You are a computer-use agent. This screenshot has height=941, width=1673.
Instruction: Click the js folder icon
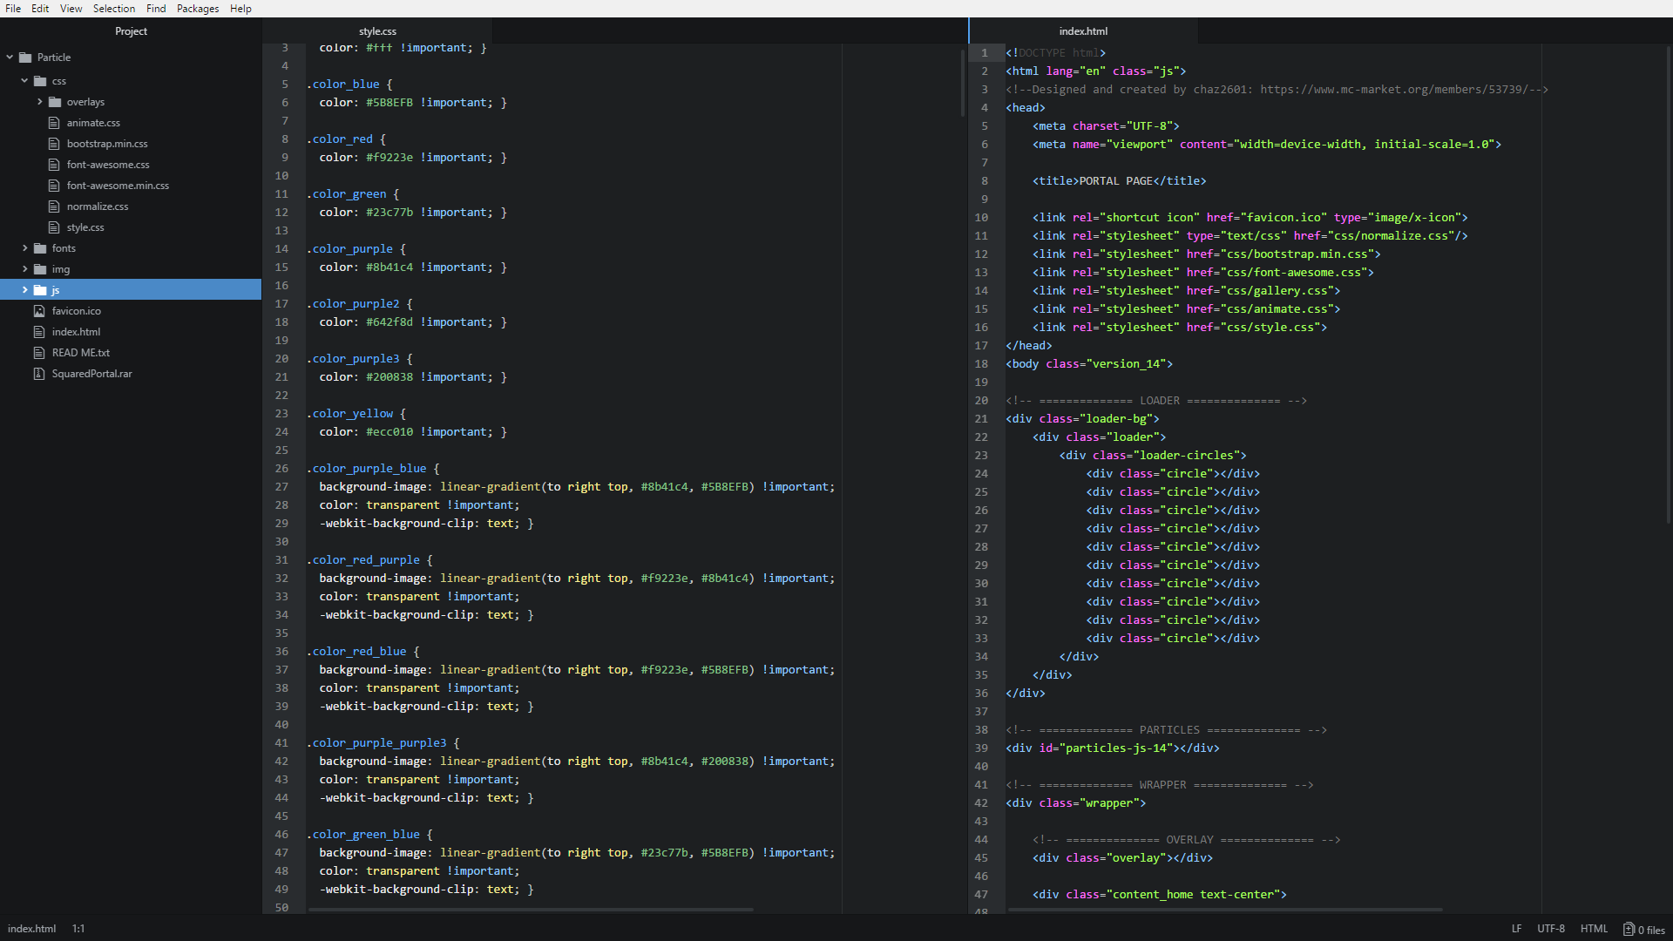tap(40, 290)
